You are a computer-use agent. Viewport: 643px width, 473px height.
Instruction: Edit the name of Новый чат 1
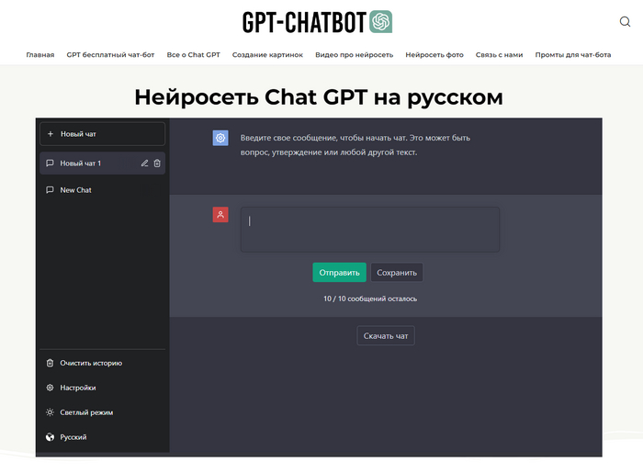pyautogui.click(x=144, y=163)
